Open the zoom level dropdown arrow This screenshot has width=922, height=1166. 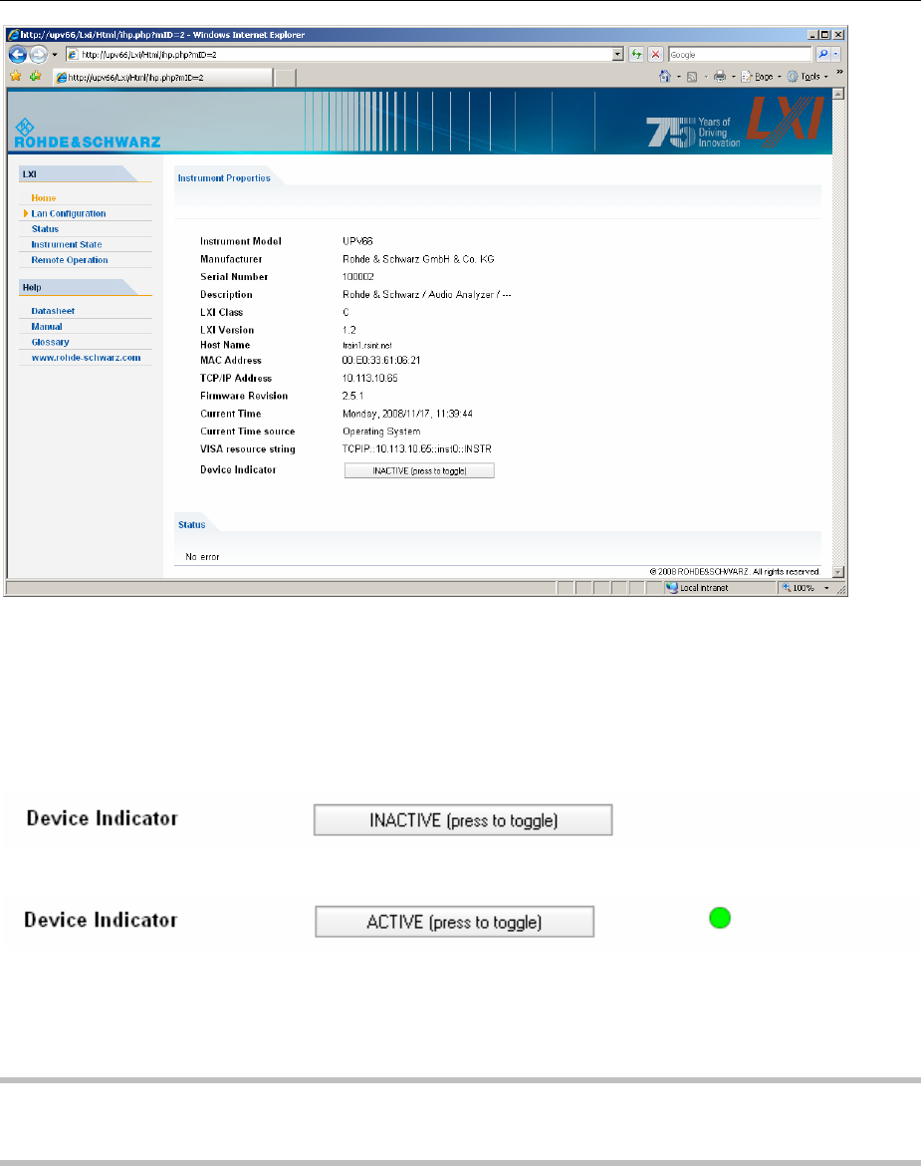pos(826,588)
